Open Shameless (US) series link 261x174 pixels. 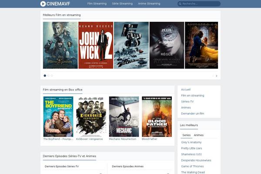191,154
